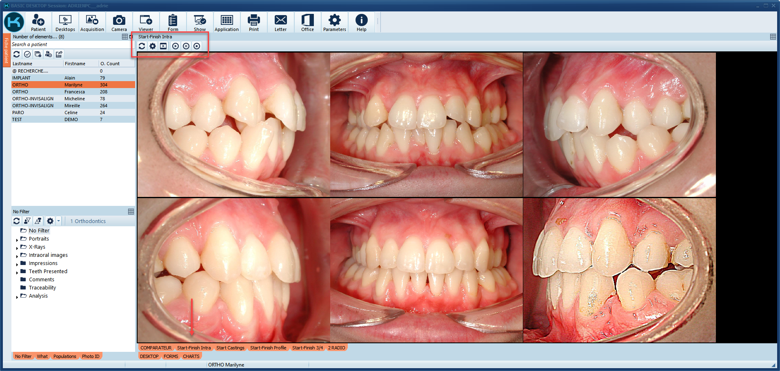Start the slideshow with the play button
This screenshot has height=371, width=780.
coord(175,46)
